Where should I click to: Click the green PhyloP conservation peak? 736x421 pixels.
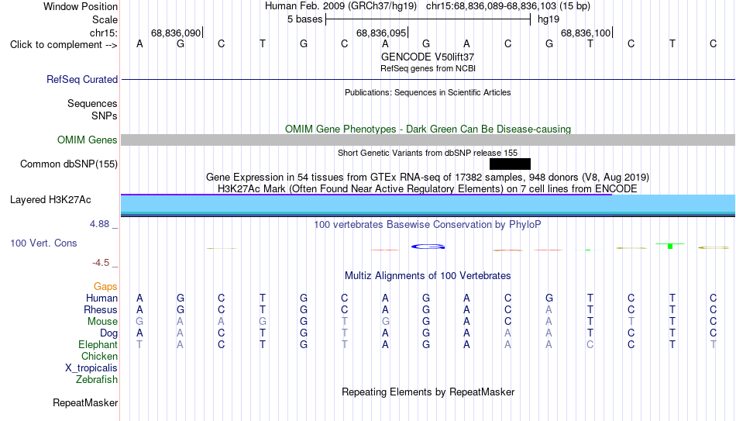(670, 246)
